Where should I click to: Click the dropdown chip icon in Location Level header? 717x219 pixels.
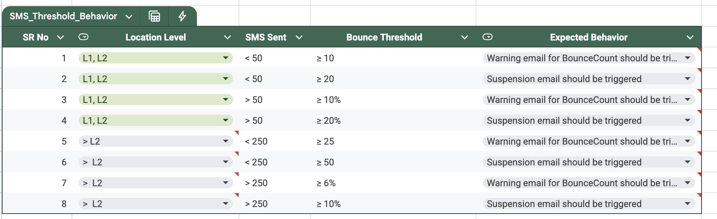(x=84, y=37)
